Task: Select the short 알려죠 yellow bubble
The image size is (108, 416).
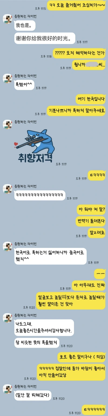Action: click(x=97, y=232)
